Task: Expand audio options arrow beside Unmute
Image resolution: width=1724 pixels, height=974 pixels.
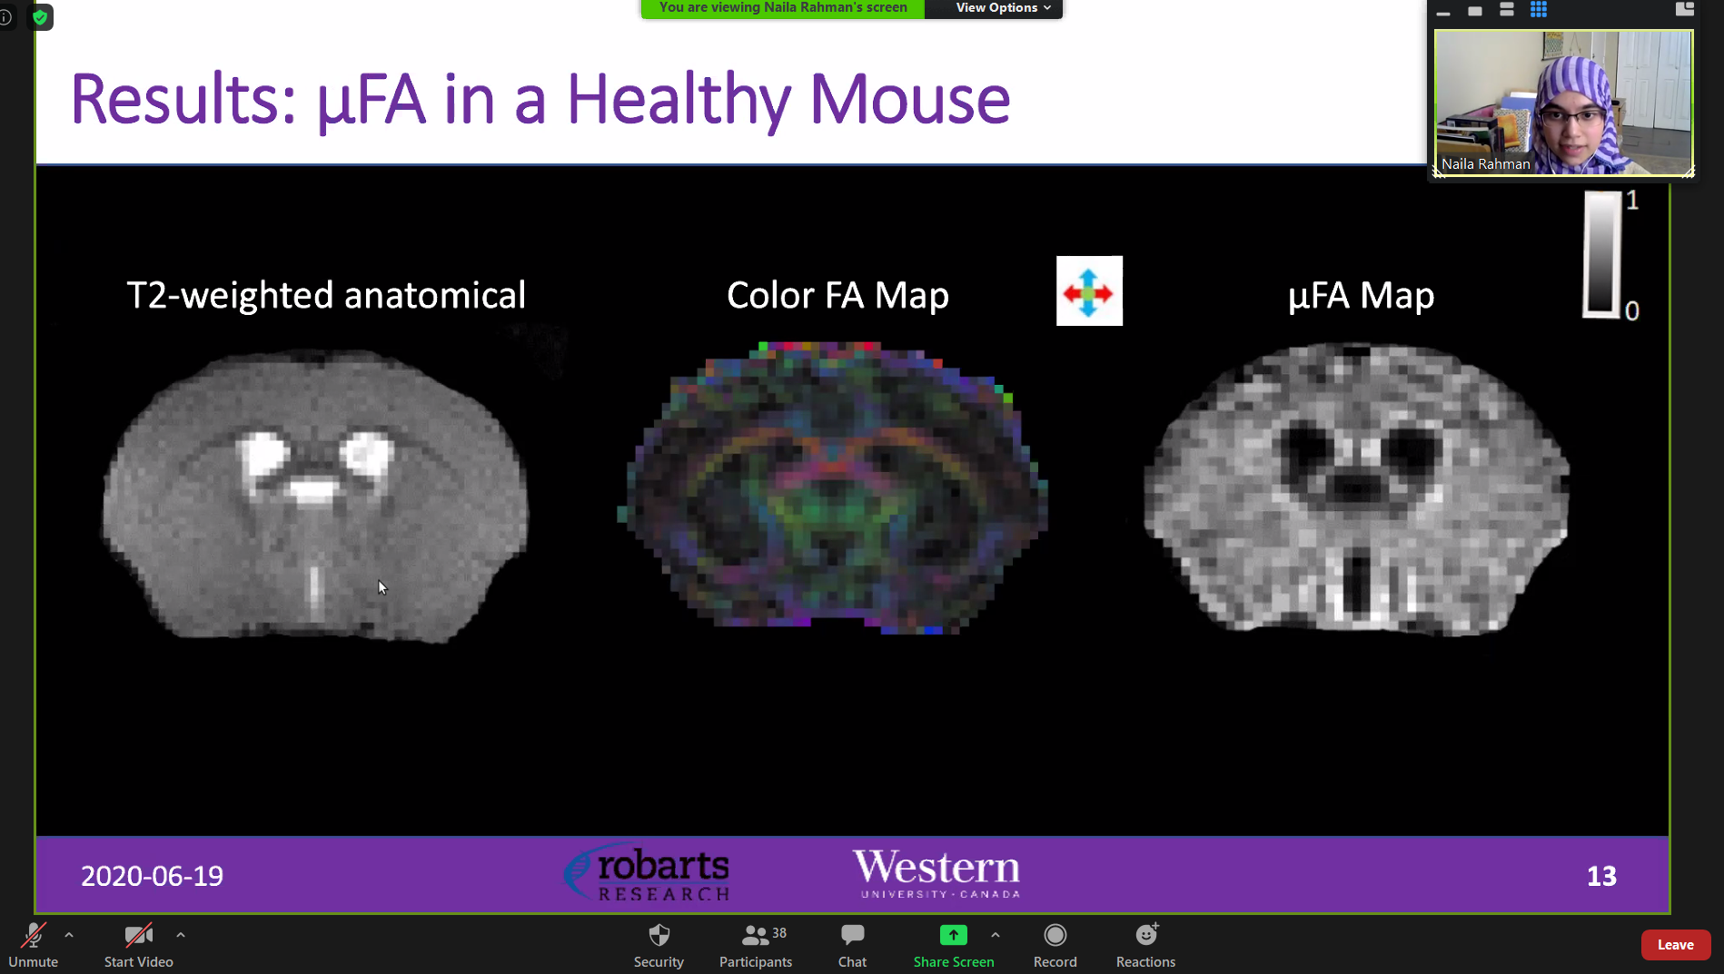Action: pos(69,934)
